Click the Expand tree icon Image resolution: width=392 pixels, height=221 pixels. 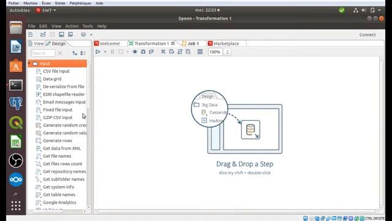click(x=75, y=53)
